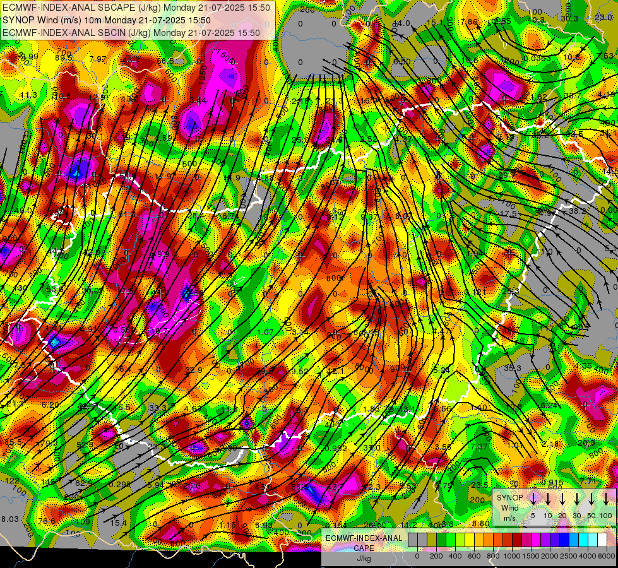Screen dimensions: 618x568
Task: Click the 4000 tick label on color scale
Action: pyautogui.click(x=588, y=556)
